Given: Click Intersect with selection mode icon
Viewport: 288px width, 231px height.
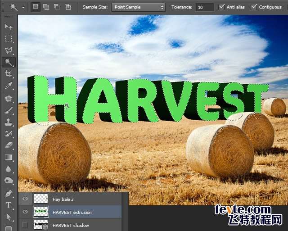Looking at the screenshot, I should coord(68,7).
